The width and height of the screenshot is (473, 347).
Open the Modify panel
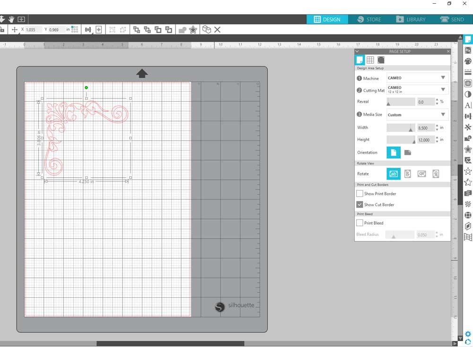(468, 138)
